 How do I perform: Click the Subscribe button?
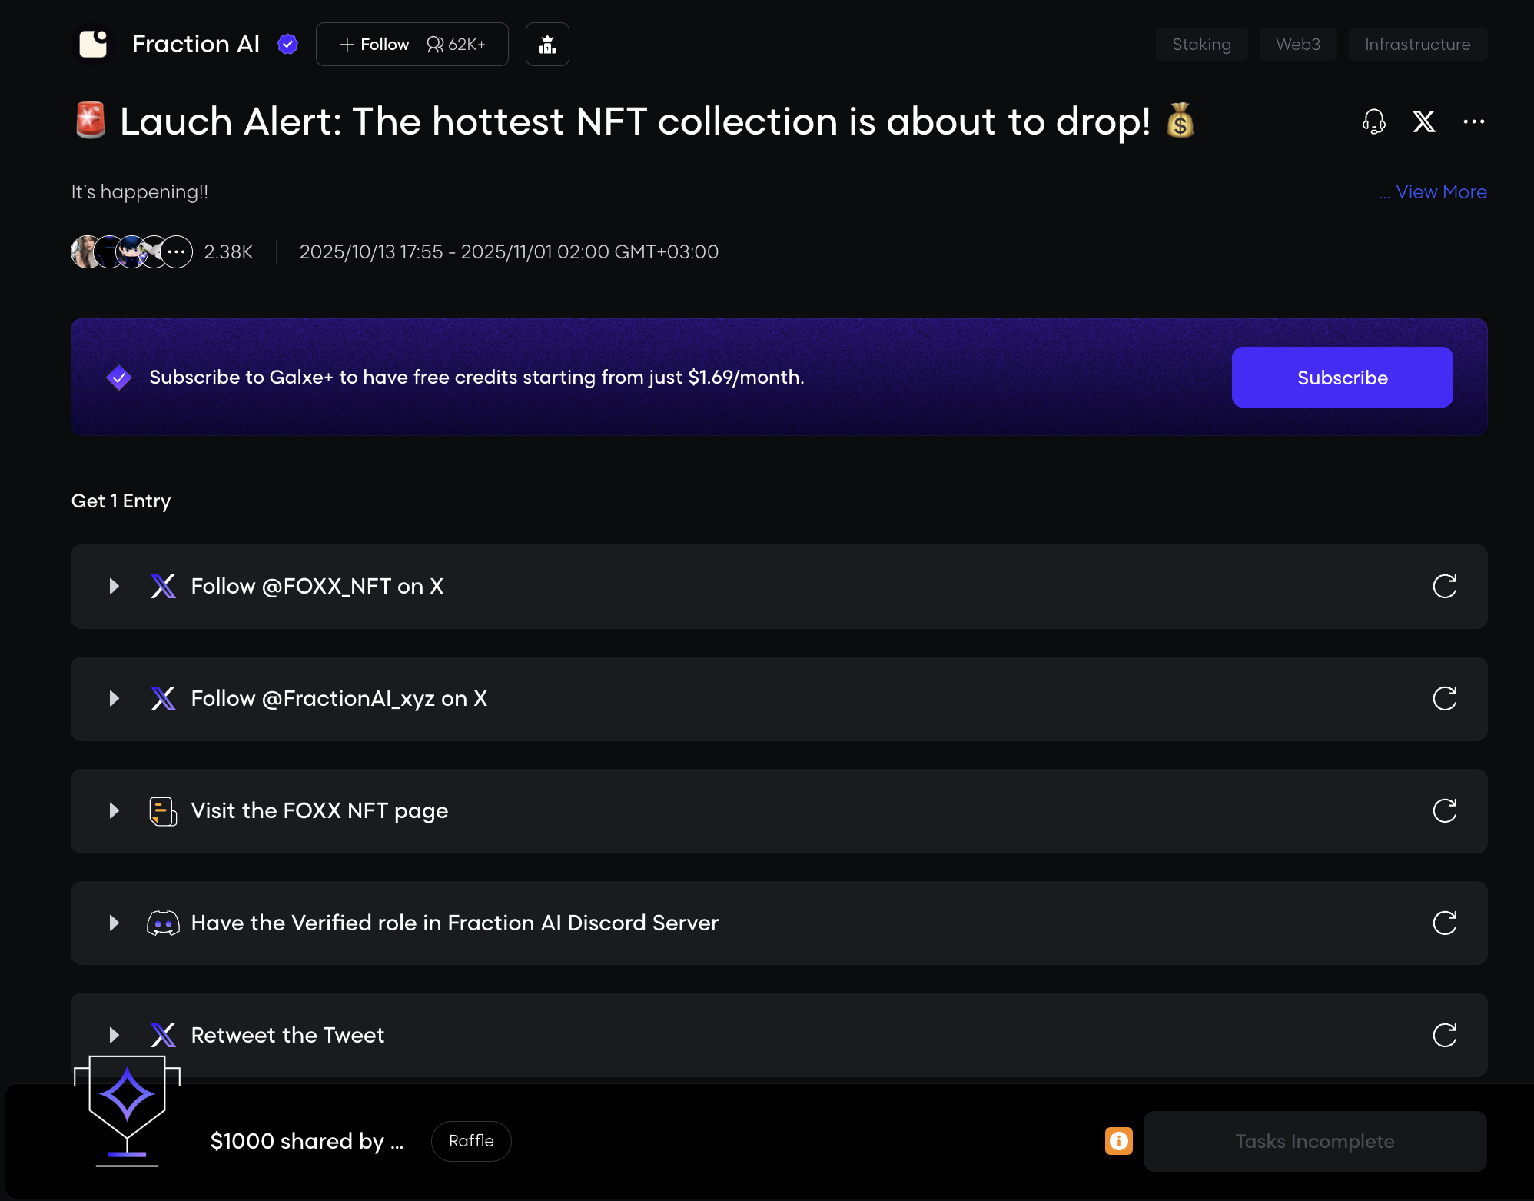1342,378
